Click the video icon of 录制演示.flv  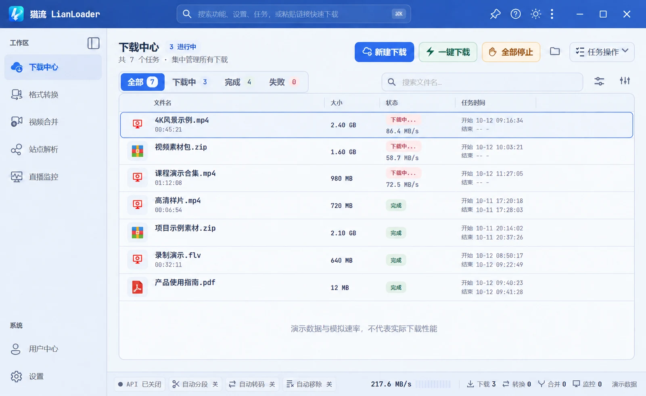[x=137, y=260]
